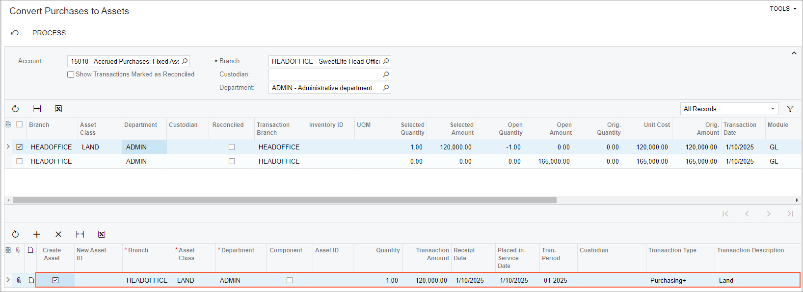
Task: Open the filter settings funnel icon
Action: [x=790, y=109]
